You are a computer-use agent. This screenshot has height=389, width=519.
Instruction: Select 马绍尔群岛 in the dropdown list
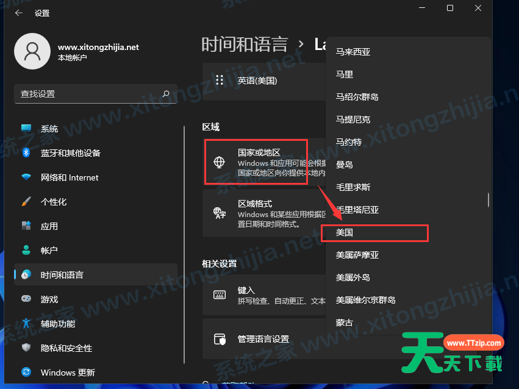click(x=407, y=97)
